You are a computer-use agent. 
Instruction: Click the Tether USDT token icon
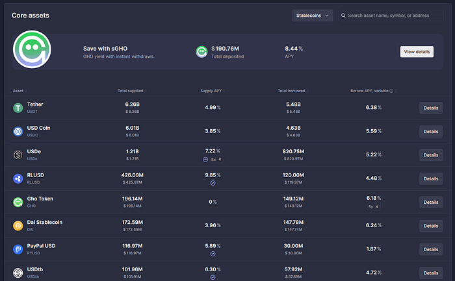point(18,108)
